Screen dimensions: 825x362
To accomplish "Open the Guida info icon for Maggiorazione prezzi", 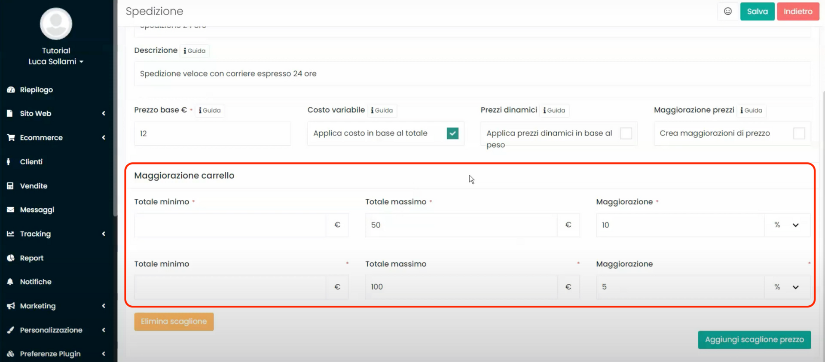I will pos(751,110).
